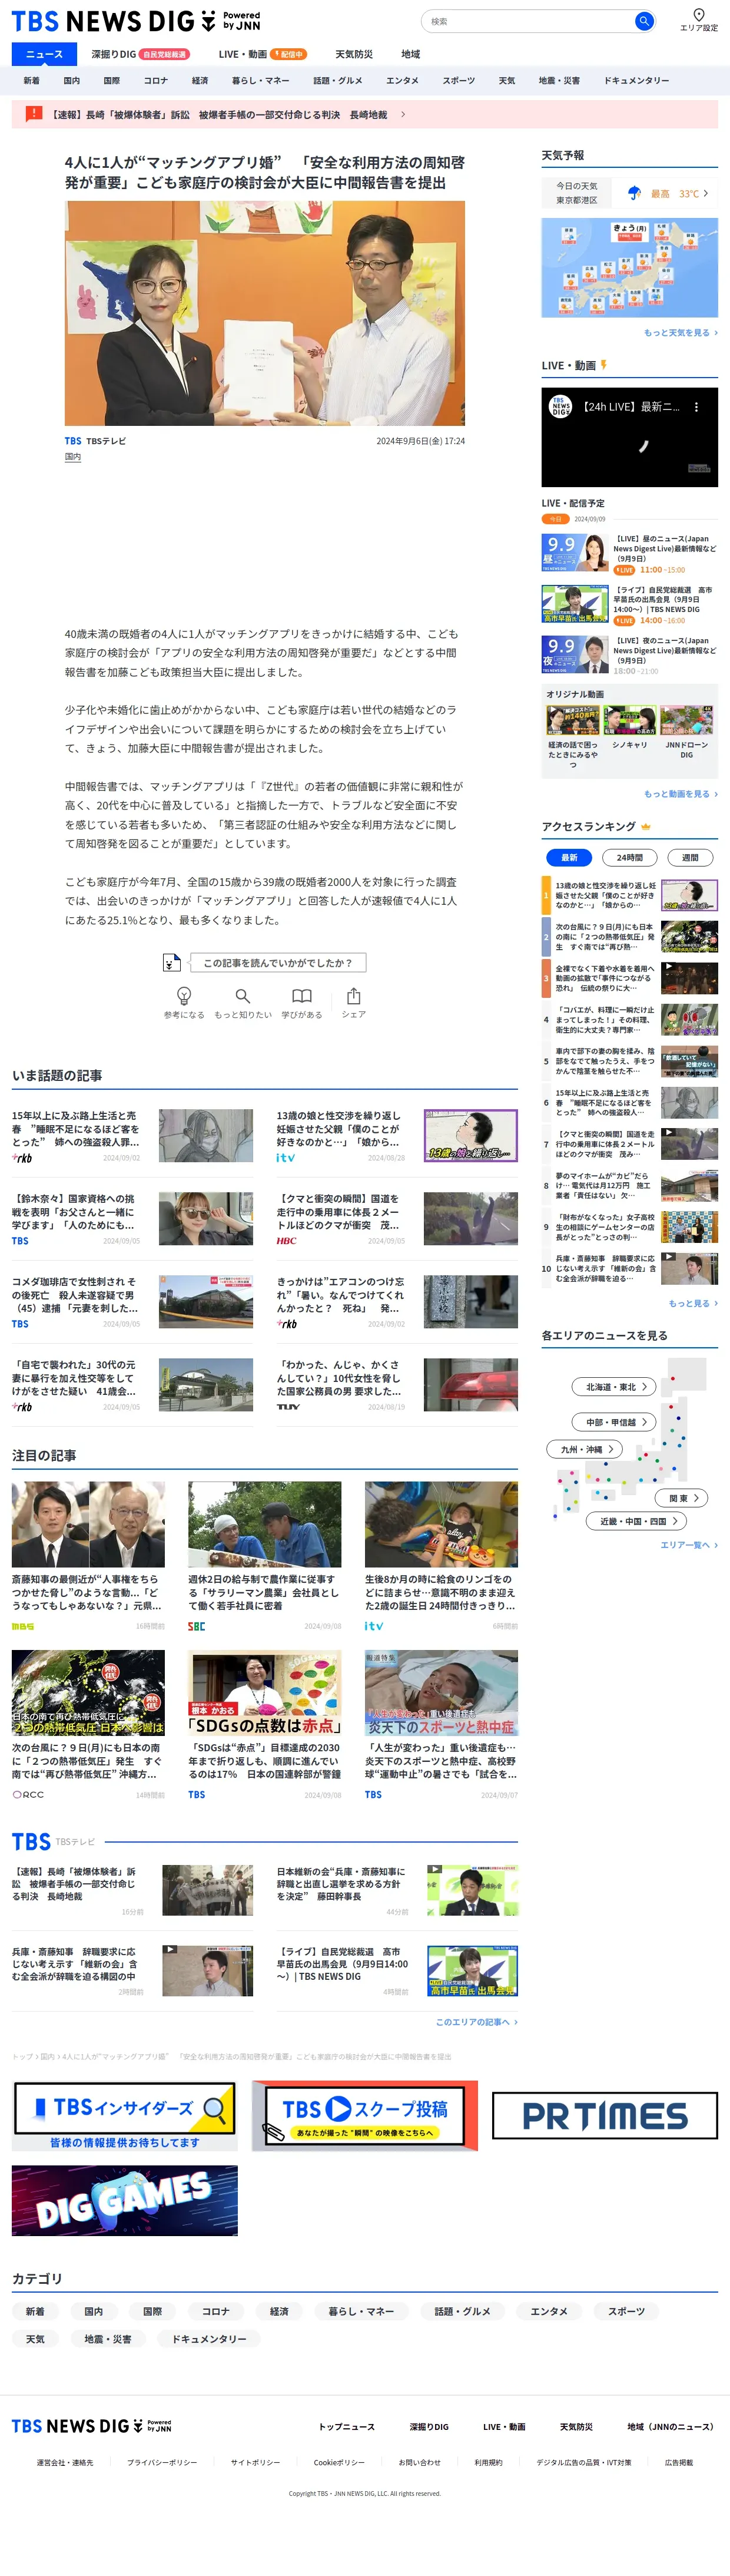Open the このエリアの記事へ link
730x2576 pixels.
coord(476,2022)
